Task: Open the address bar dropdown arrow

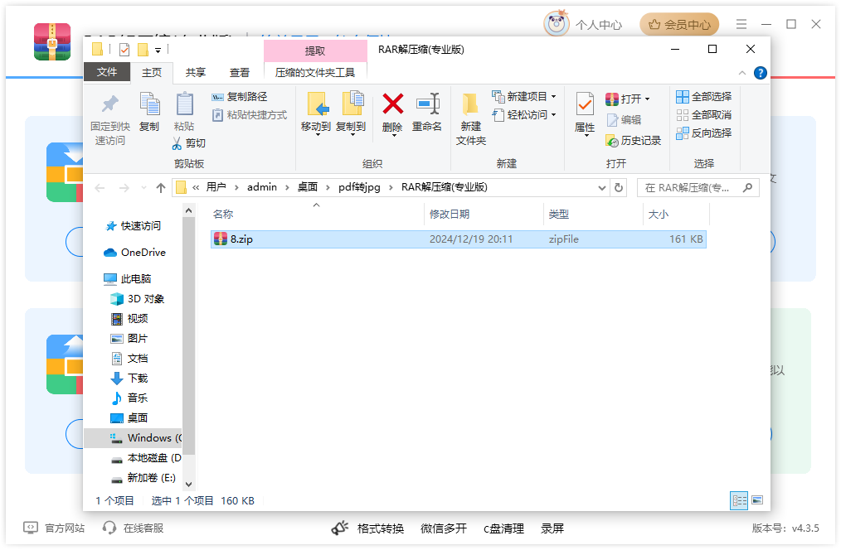Action: coord(602,187)
